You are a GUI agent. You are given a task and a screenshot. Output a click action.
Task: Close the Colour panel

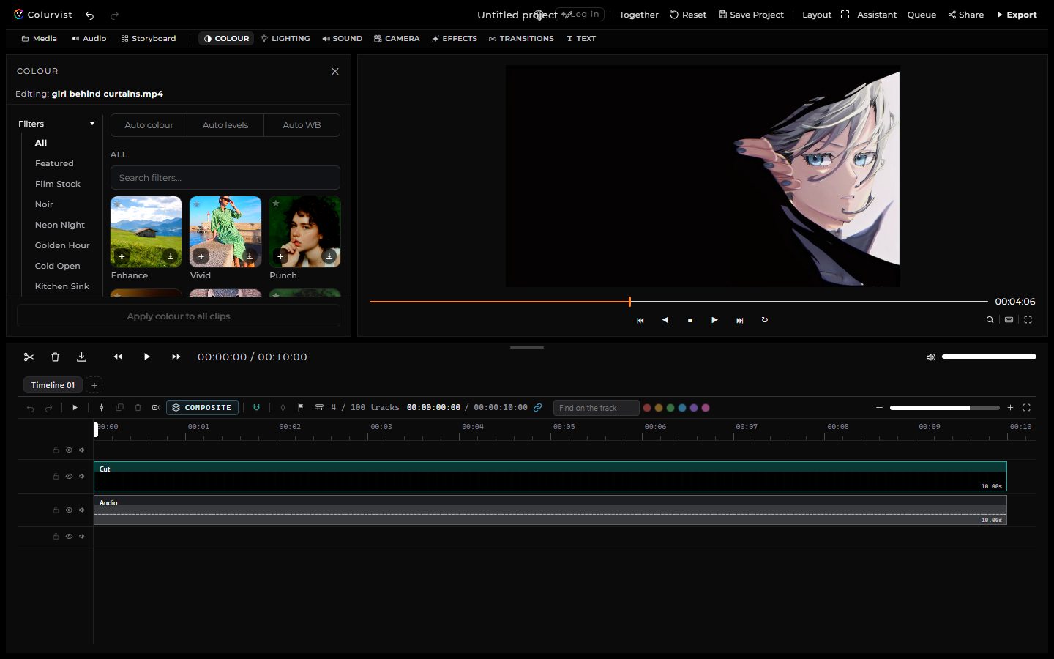335,71
